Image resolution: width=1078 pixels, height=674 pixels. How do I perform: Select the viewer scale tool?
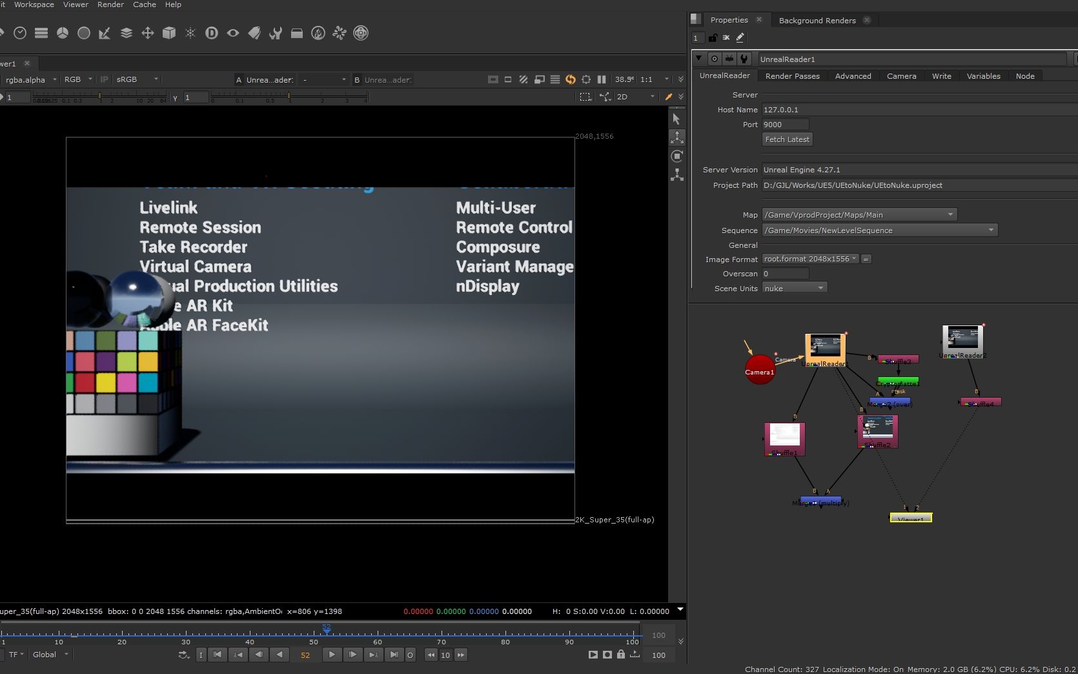tap(676, 175)
